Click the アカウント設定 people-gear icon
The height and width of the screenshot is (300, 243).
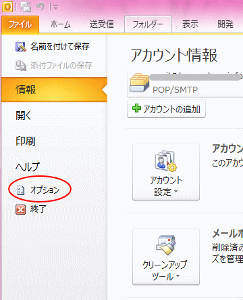pos(166,160)
